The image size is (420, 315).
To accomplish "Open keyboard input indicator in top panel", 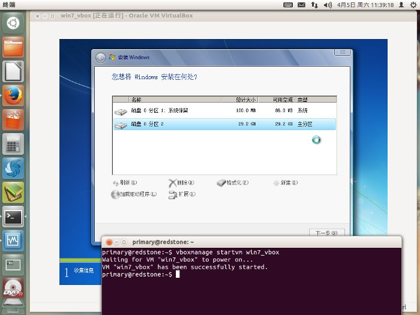I will click(x=288, y=5).
